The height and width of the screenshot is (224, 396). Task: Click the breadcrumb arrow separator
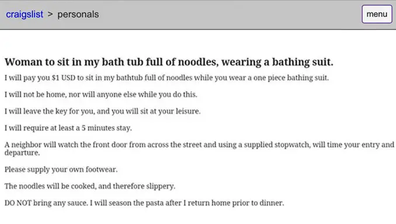click(50, 14)
